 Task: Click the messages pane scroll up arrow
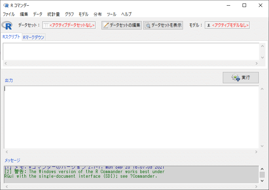[262, 169]
